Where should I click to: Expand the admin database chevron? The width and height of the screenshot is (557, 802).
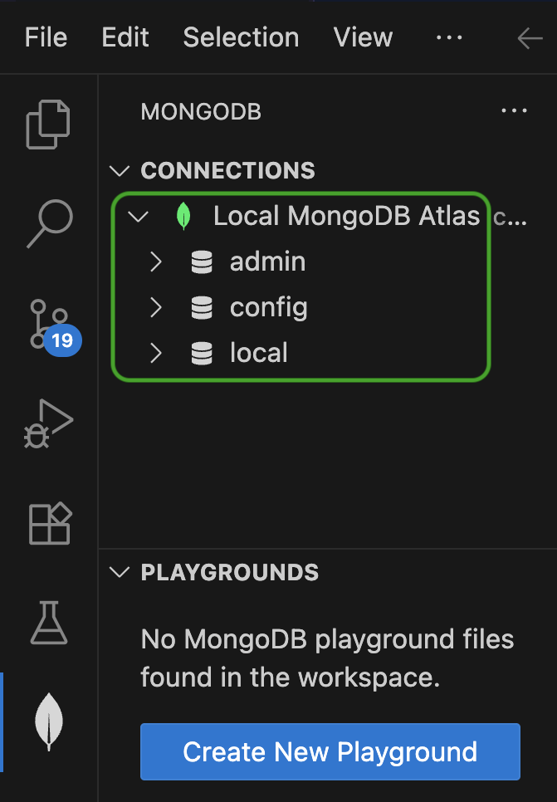coord(155,262)
